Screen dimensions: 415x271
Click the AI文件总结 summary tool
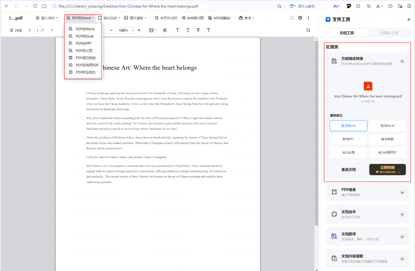pyautogui.click(x=166, y=18)
